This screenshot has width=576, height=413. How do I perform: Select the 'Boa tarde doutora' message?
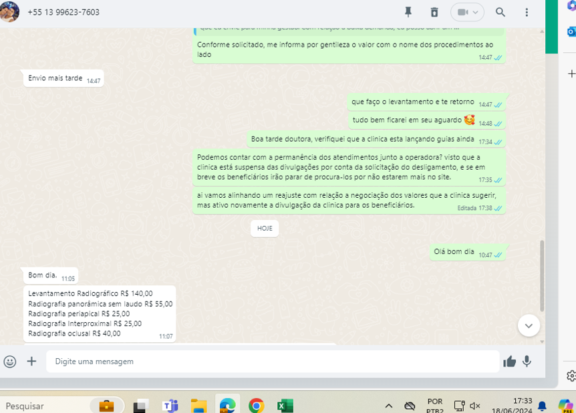pos(376,139)
